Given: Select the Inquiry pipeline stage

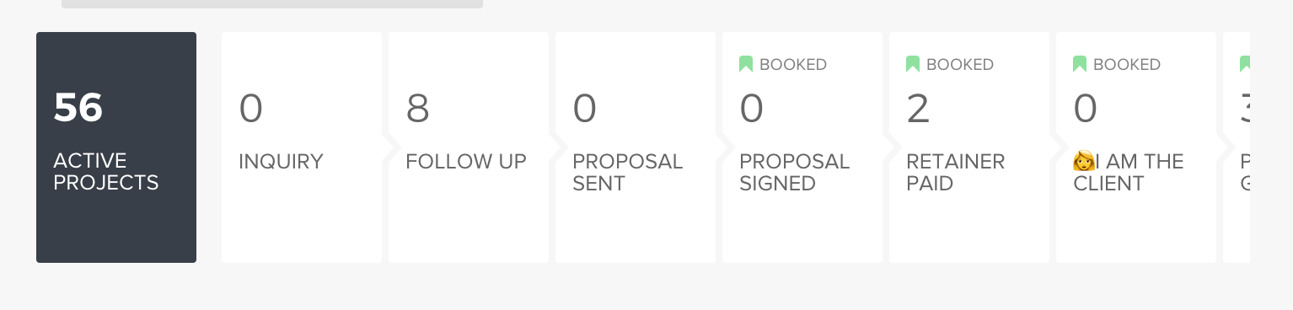Looking at the screenshot, I should click(x=302, y=147).
